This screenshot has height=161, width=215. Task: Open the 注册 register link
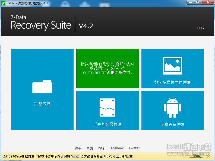[78, 148]
